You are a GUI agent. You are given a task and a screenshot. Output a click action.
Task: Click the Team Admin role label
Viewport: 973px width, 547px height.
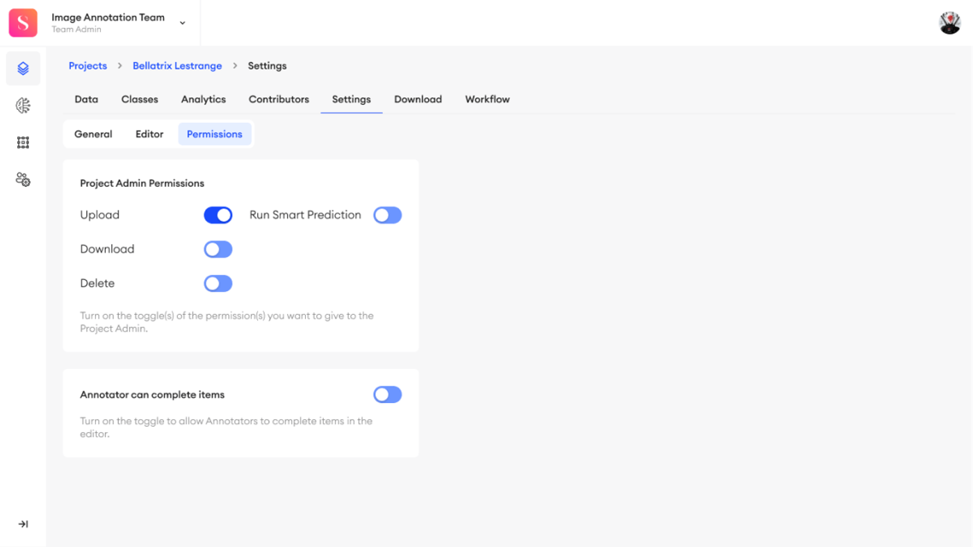[76, 29]
